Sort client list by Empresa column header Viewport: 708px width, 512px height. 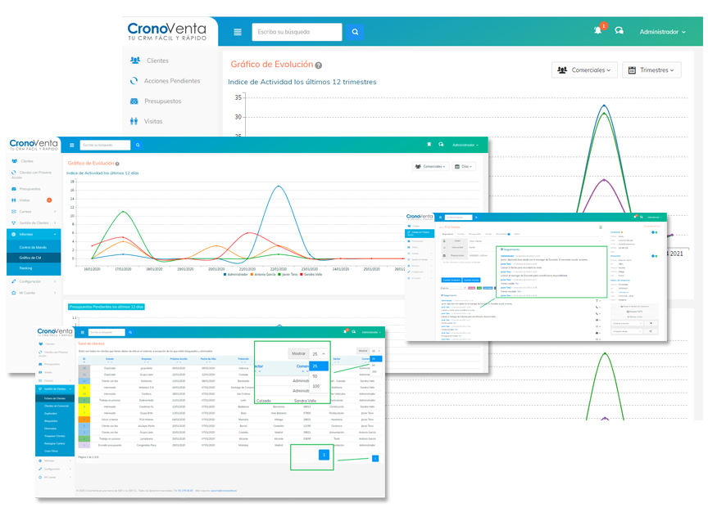(x=147, y=359)
